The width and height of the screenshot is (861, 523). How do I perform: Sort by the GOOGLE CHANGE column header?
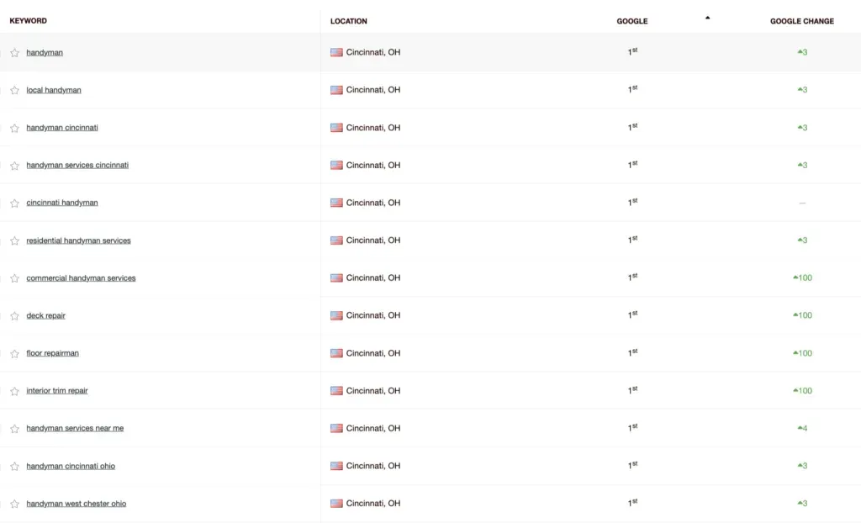pyautogui.click(x=802, y=21)
